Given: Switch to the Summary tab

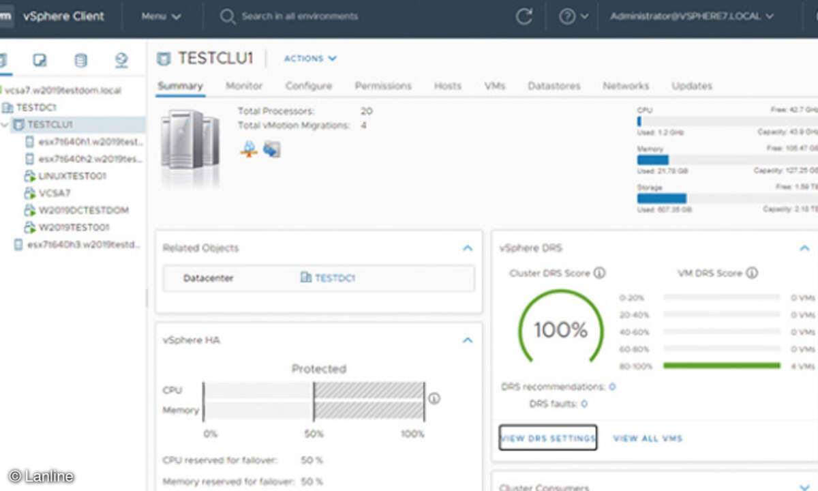Looking at the screenshot, I should (180, 86).
